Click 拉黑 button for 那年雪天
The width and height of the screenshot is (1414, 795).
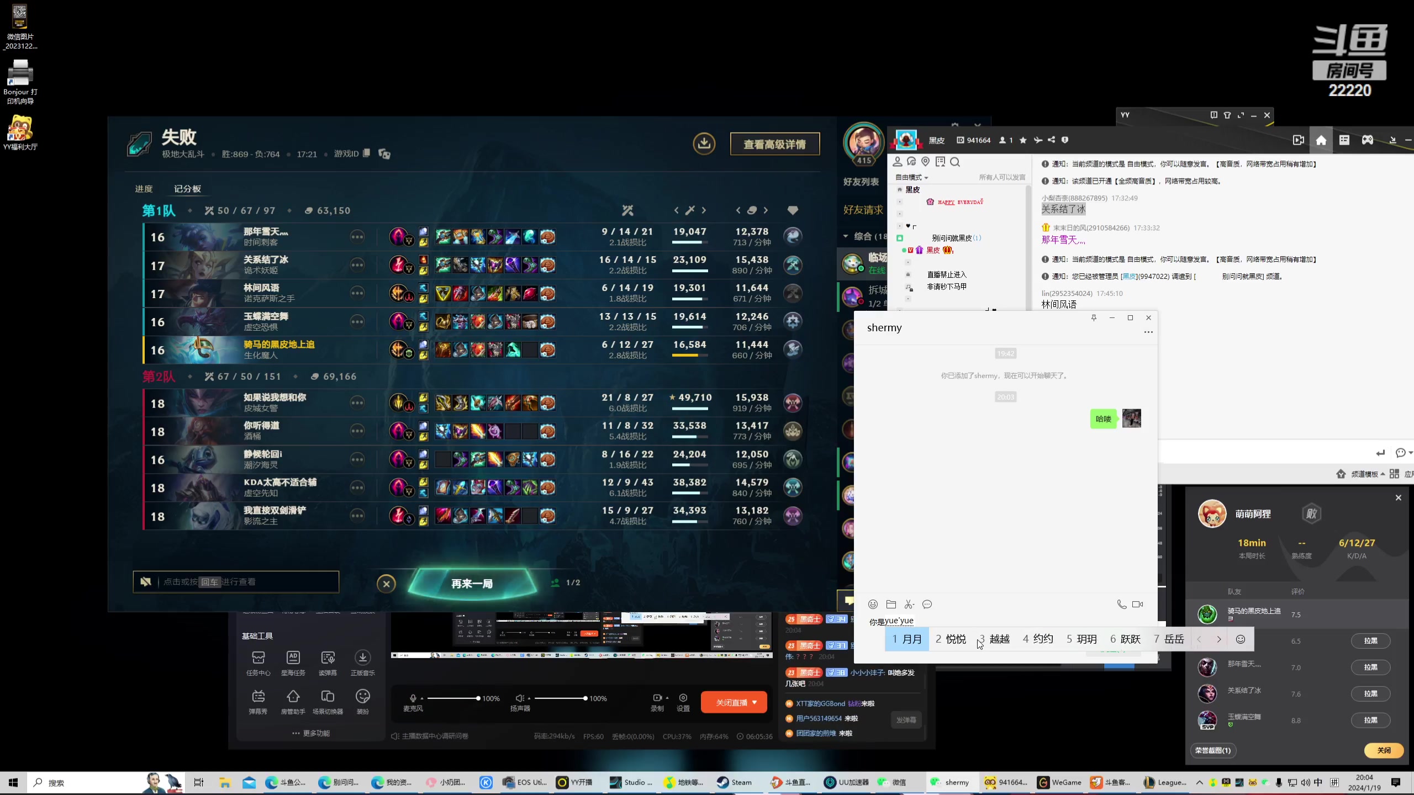coord(1370,667)
